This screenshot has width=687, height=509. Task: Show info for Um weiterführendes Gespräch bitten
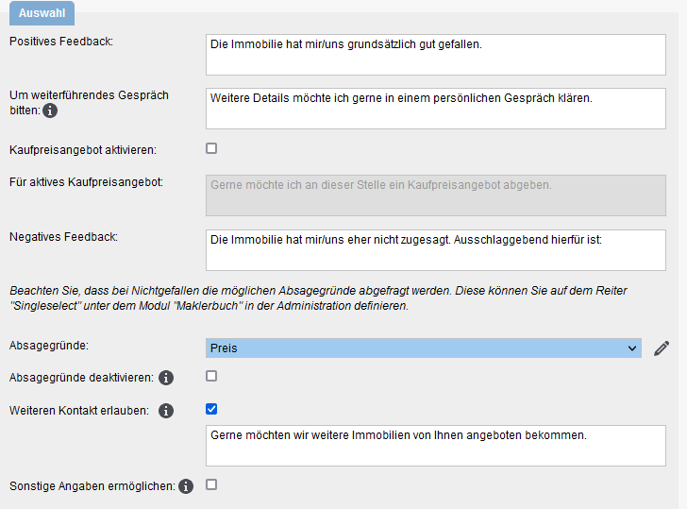click(x=50, y=110)
